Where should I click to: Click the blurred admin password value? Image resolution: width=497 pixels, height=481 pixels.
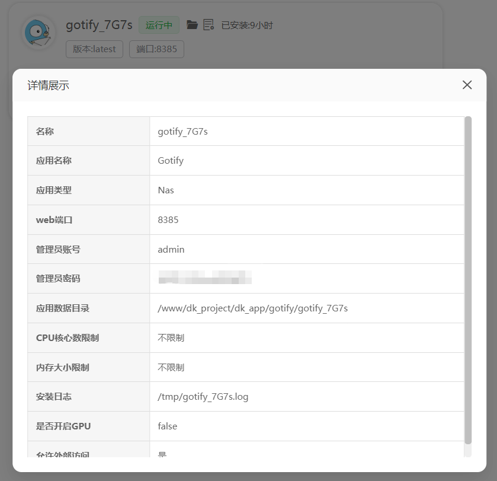(205, 278)
